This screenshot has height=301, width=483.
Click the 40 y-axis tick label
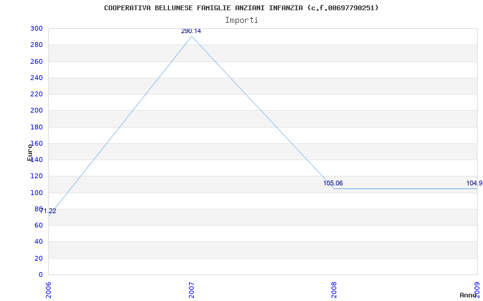[x=39, y=242]
